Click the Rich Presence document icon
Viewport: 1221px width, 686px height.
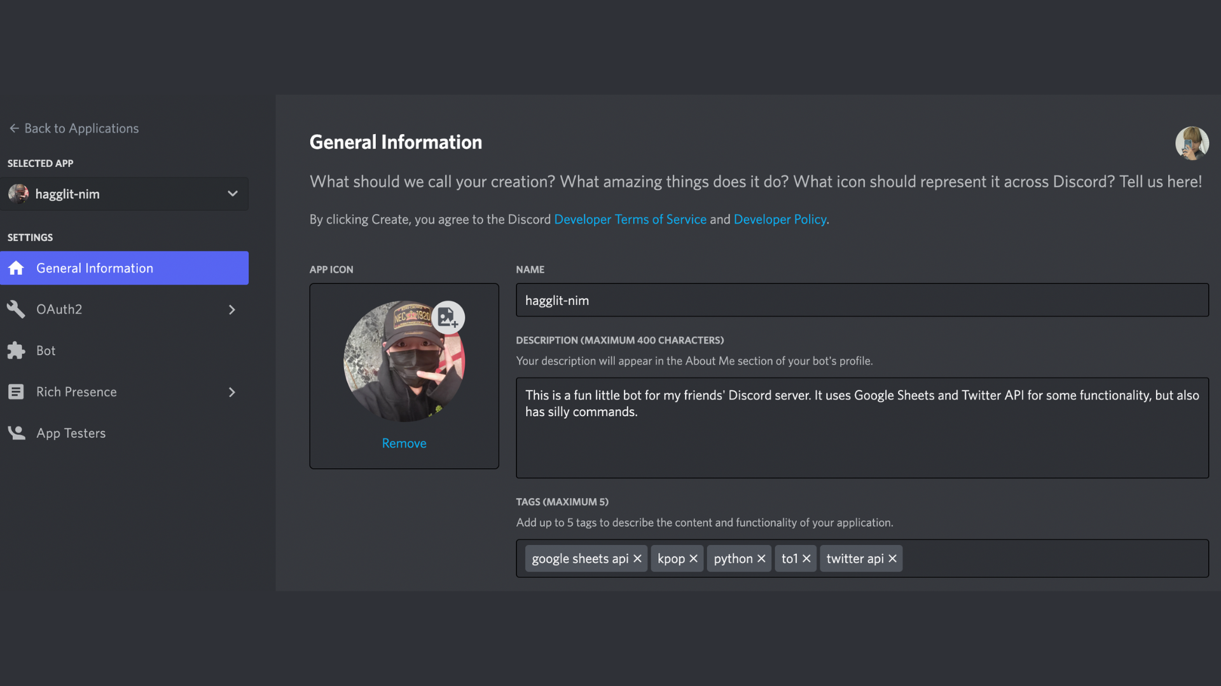(x=16, y=392)
